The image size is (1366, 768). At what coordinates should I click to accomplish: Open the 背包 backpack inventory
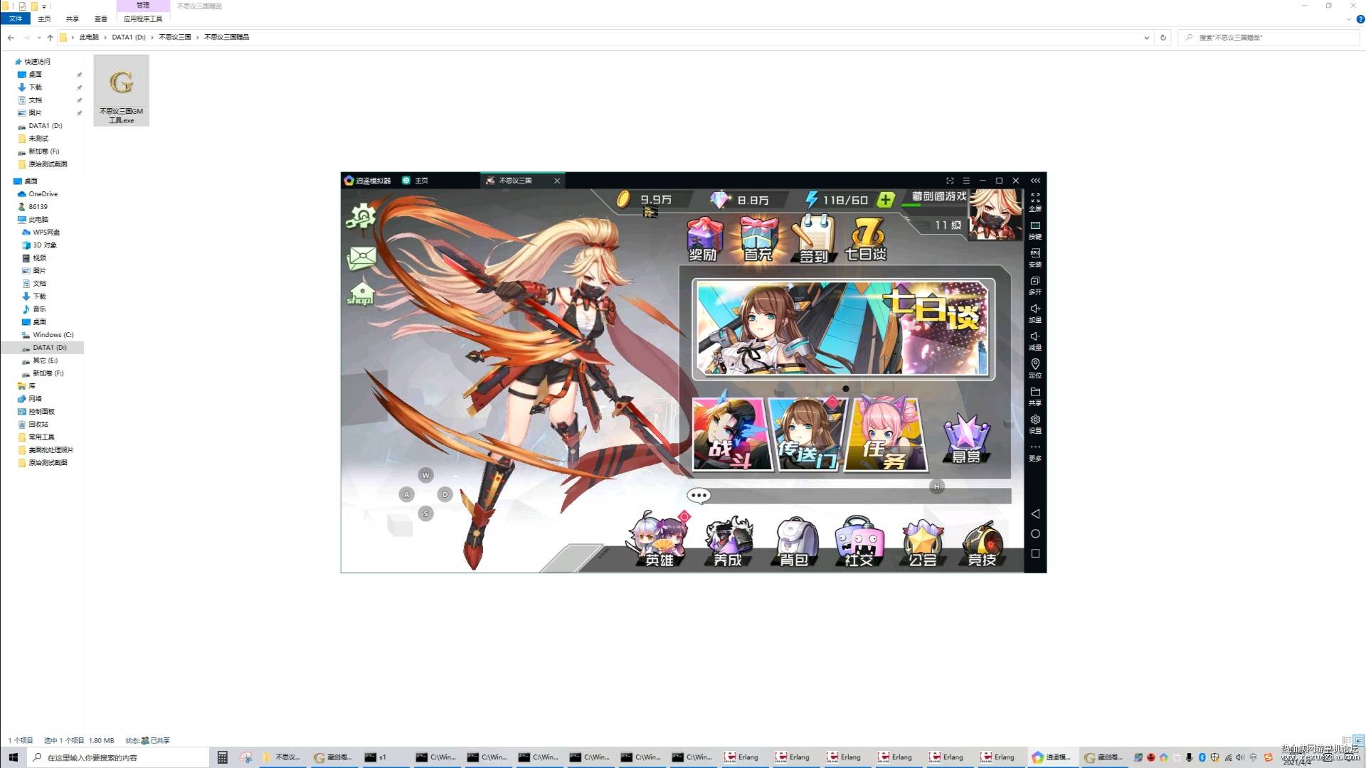click(x=795, y=542)
